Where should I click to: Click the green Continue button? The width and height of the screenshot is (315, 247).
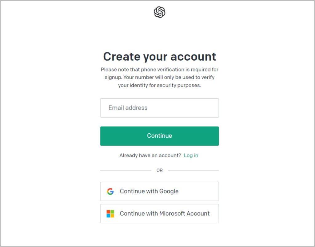click(x=160, y=136)
